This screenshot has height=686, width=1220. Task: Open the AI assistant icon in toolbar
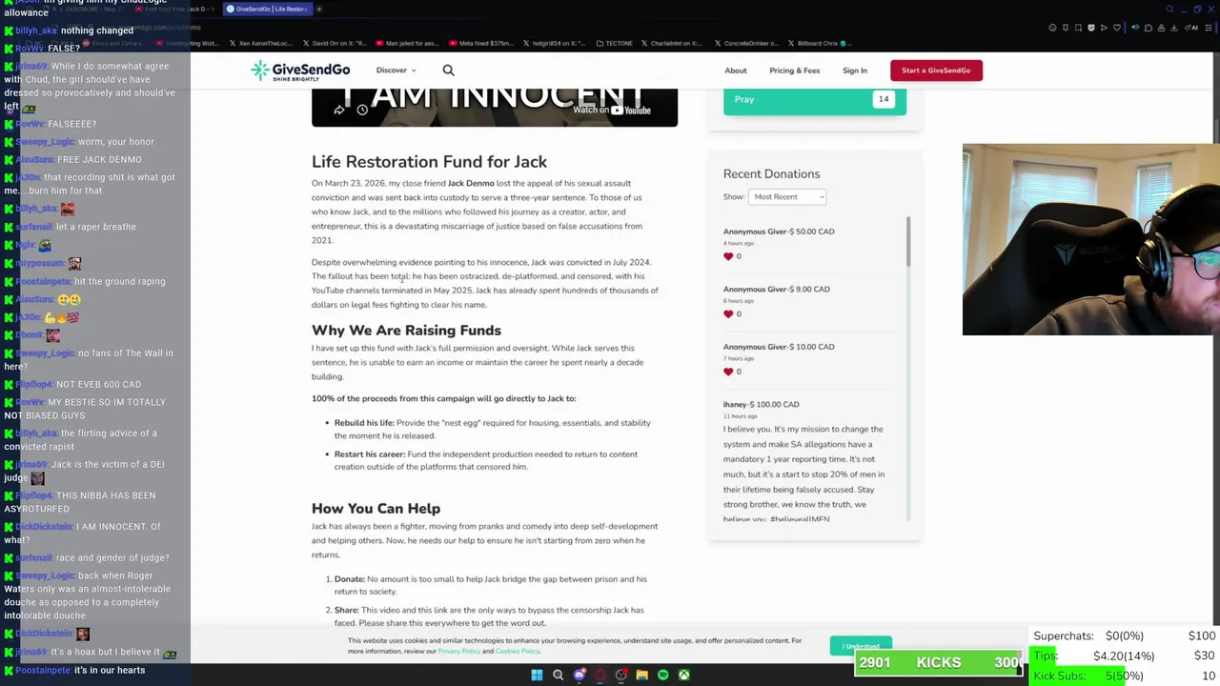(x=1192, y=28)
